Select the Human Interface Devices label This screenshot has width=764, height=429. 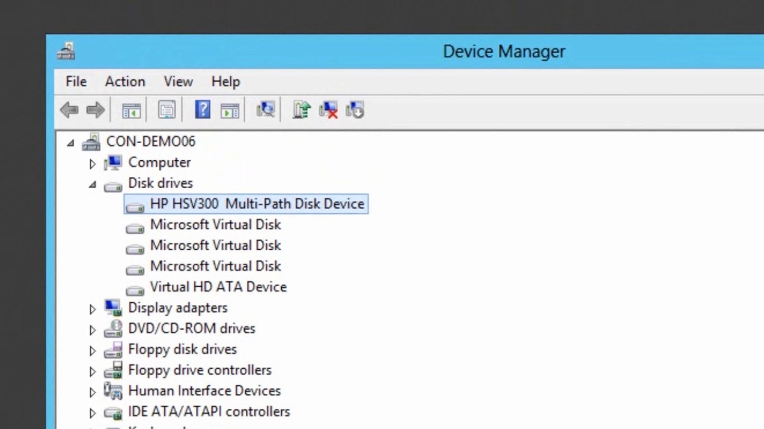[x=204, y=391]
